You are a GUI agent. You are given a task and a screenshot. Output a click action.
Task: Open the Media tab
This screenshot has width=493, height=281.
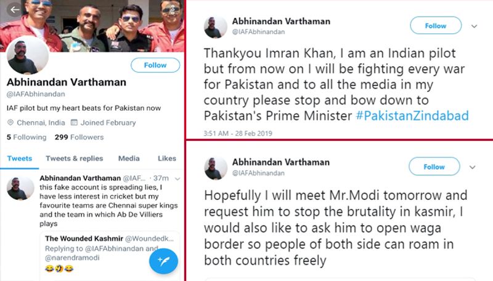129,159
